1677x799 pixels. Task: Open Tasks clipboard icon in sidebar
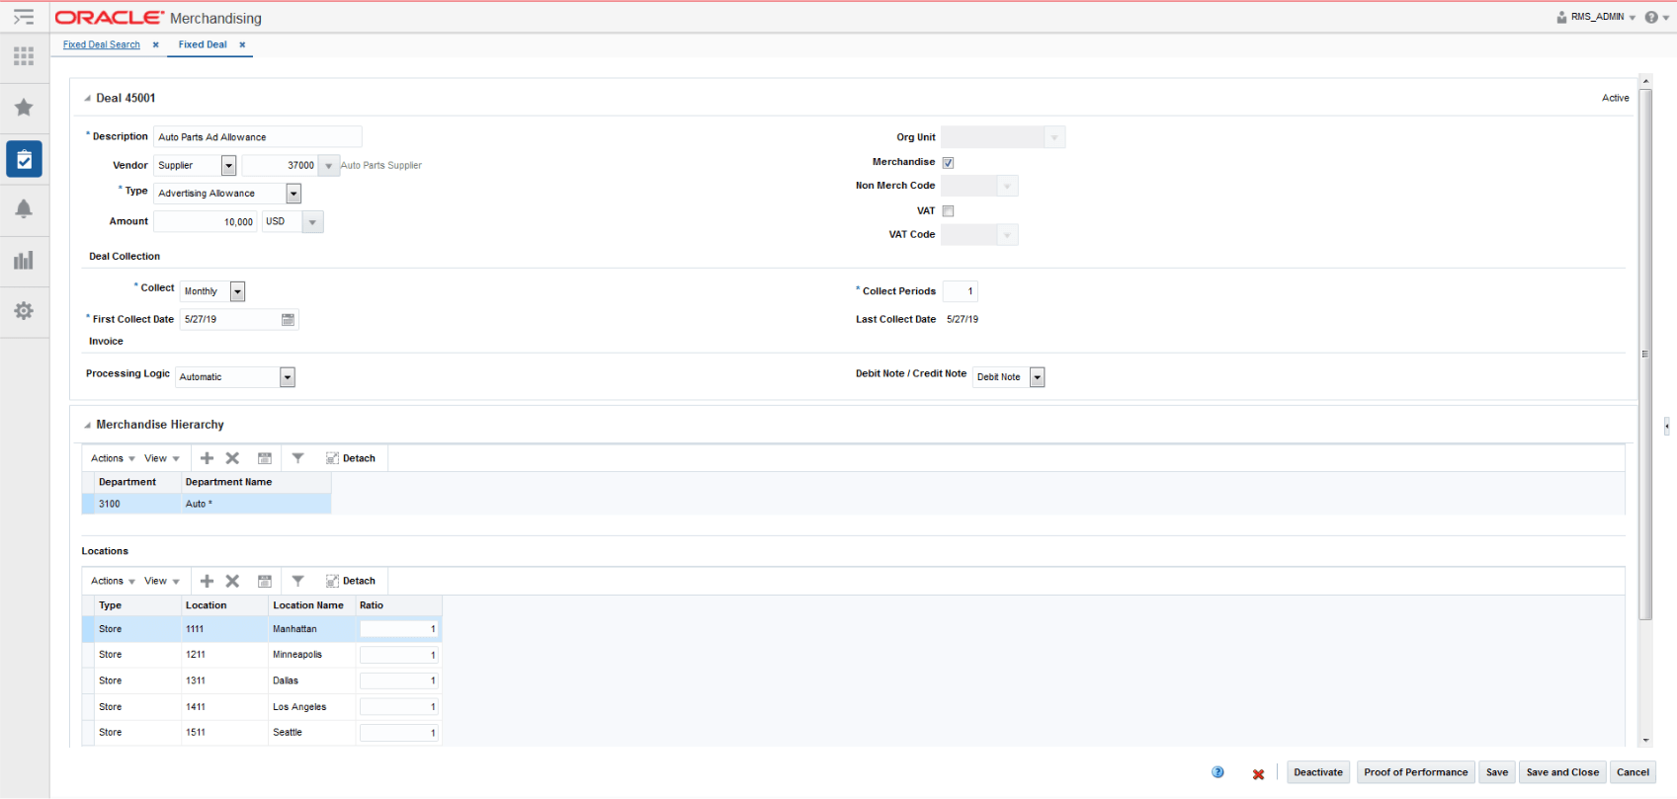click(x=24, y=159)
